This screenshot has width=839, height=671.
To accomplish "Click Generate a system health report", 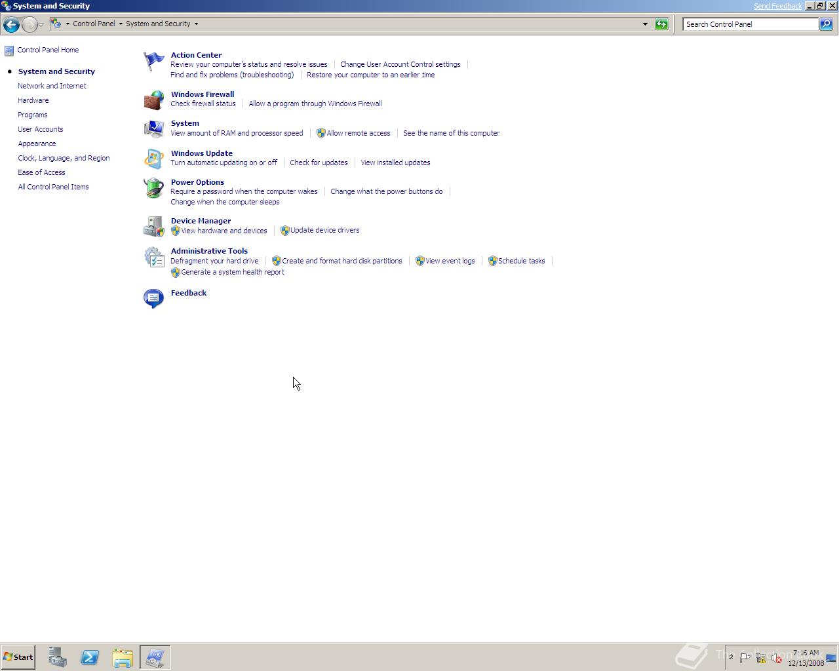I will [x=233, y=272].
